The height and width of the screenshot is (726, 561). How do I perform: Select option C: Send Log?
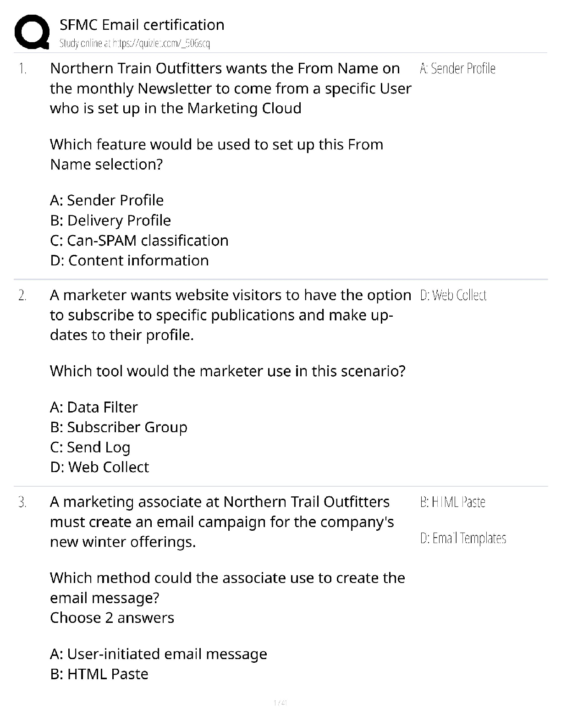(x=90, y=447)
